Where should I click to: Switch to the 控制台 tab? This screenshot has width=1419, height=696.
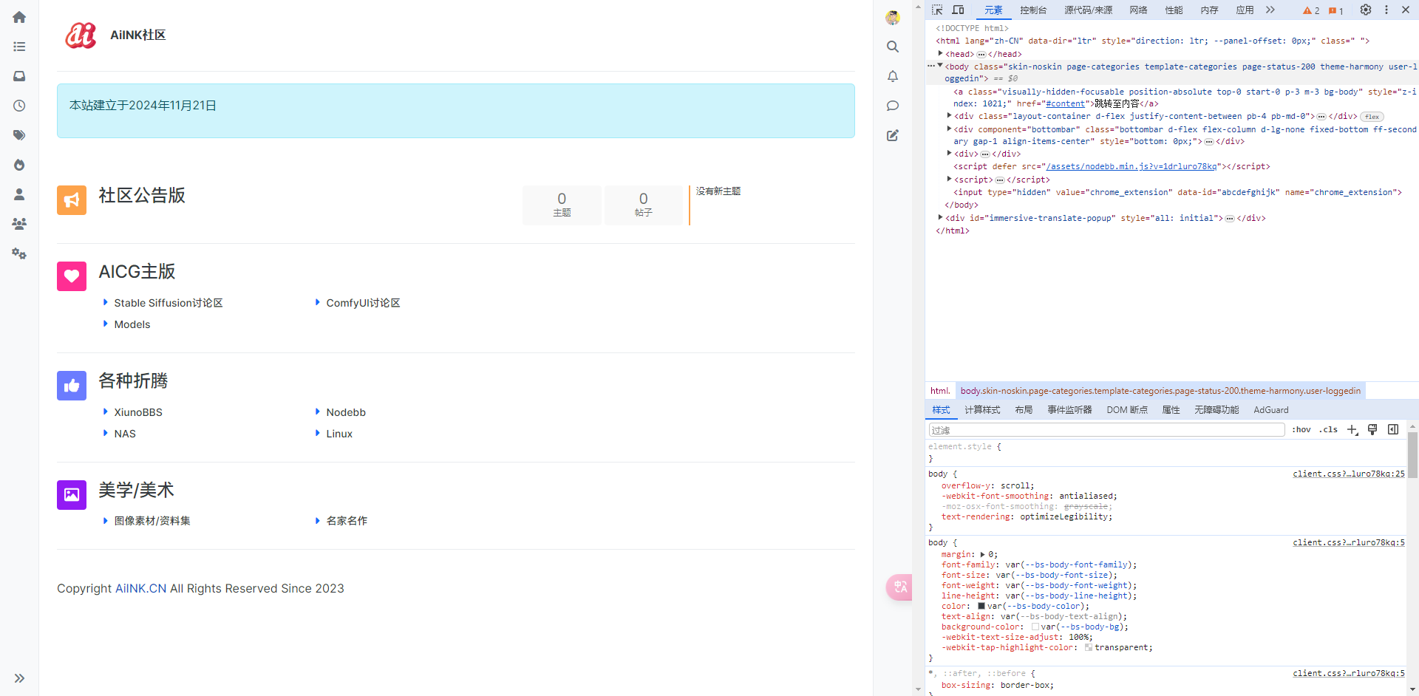[1033, 10]
